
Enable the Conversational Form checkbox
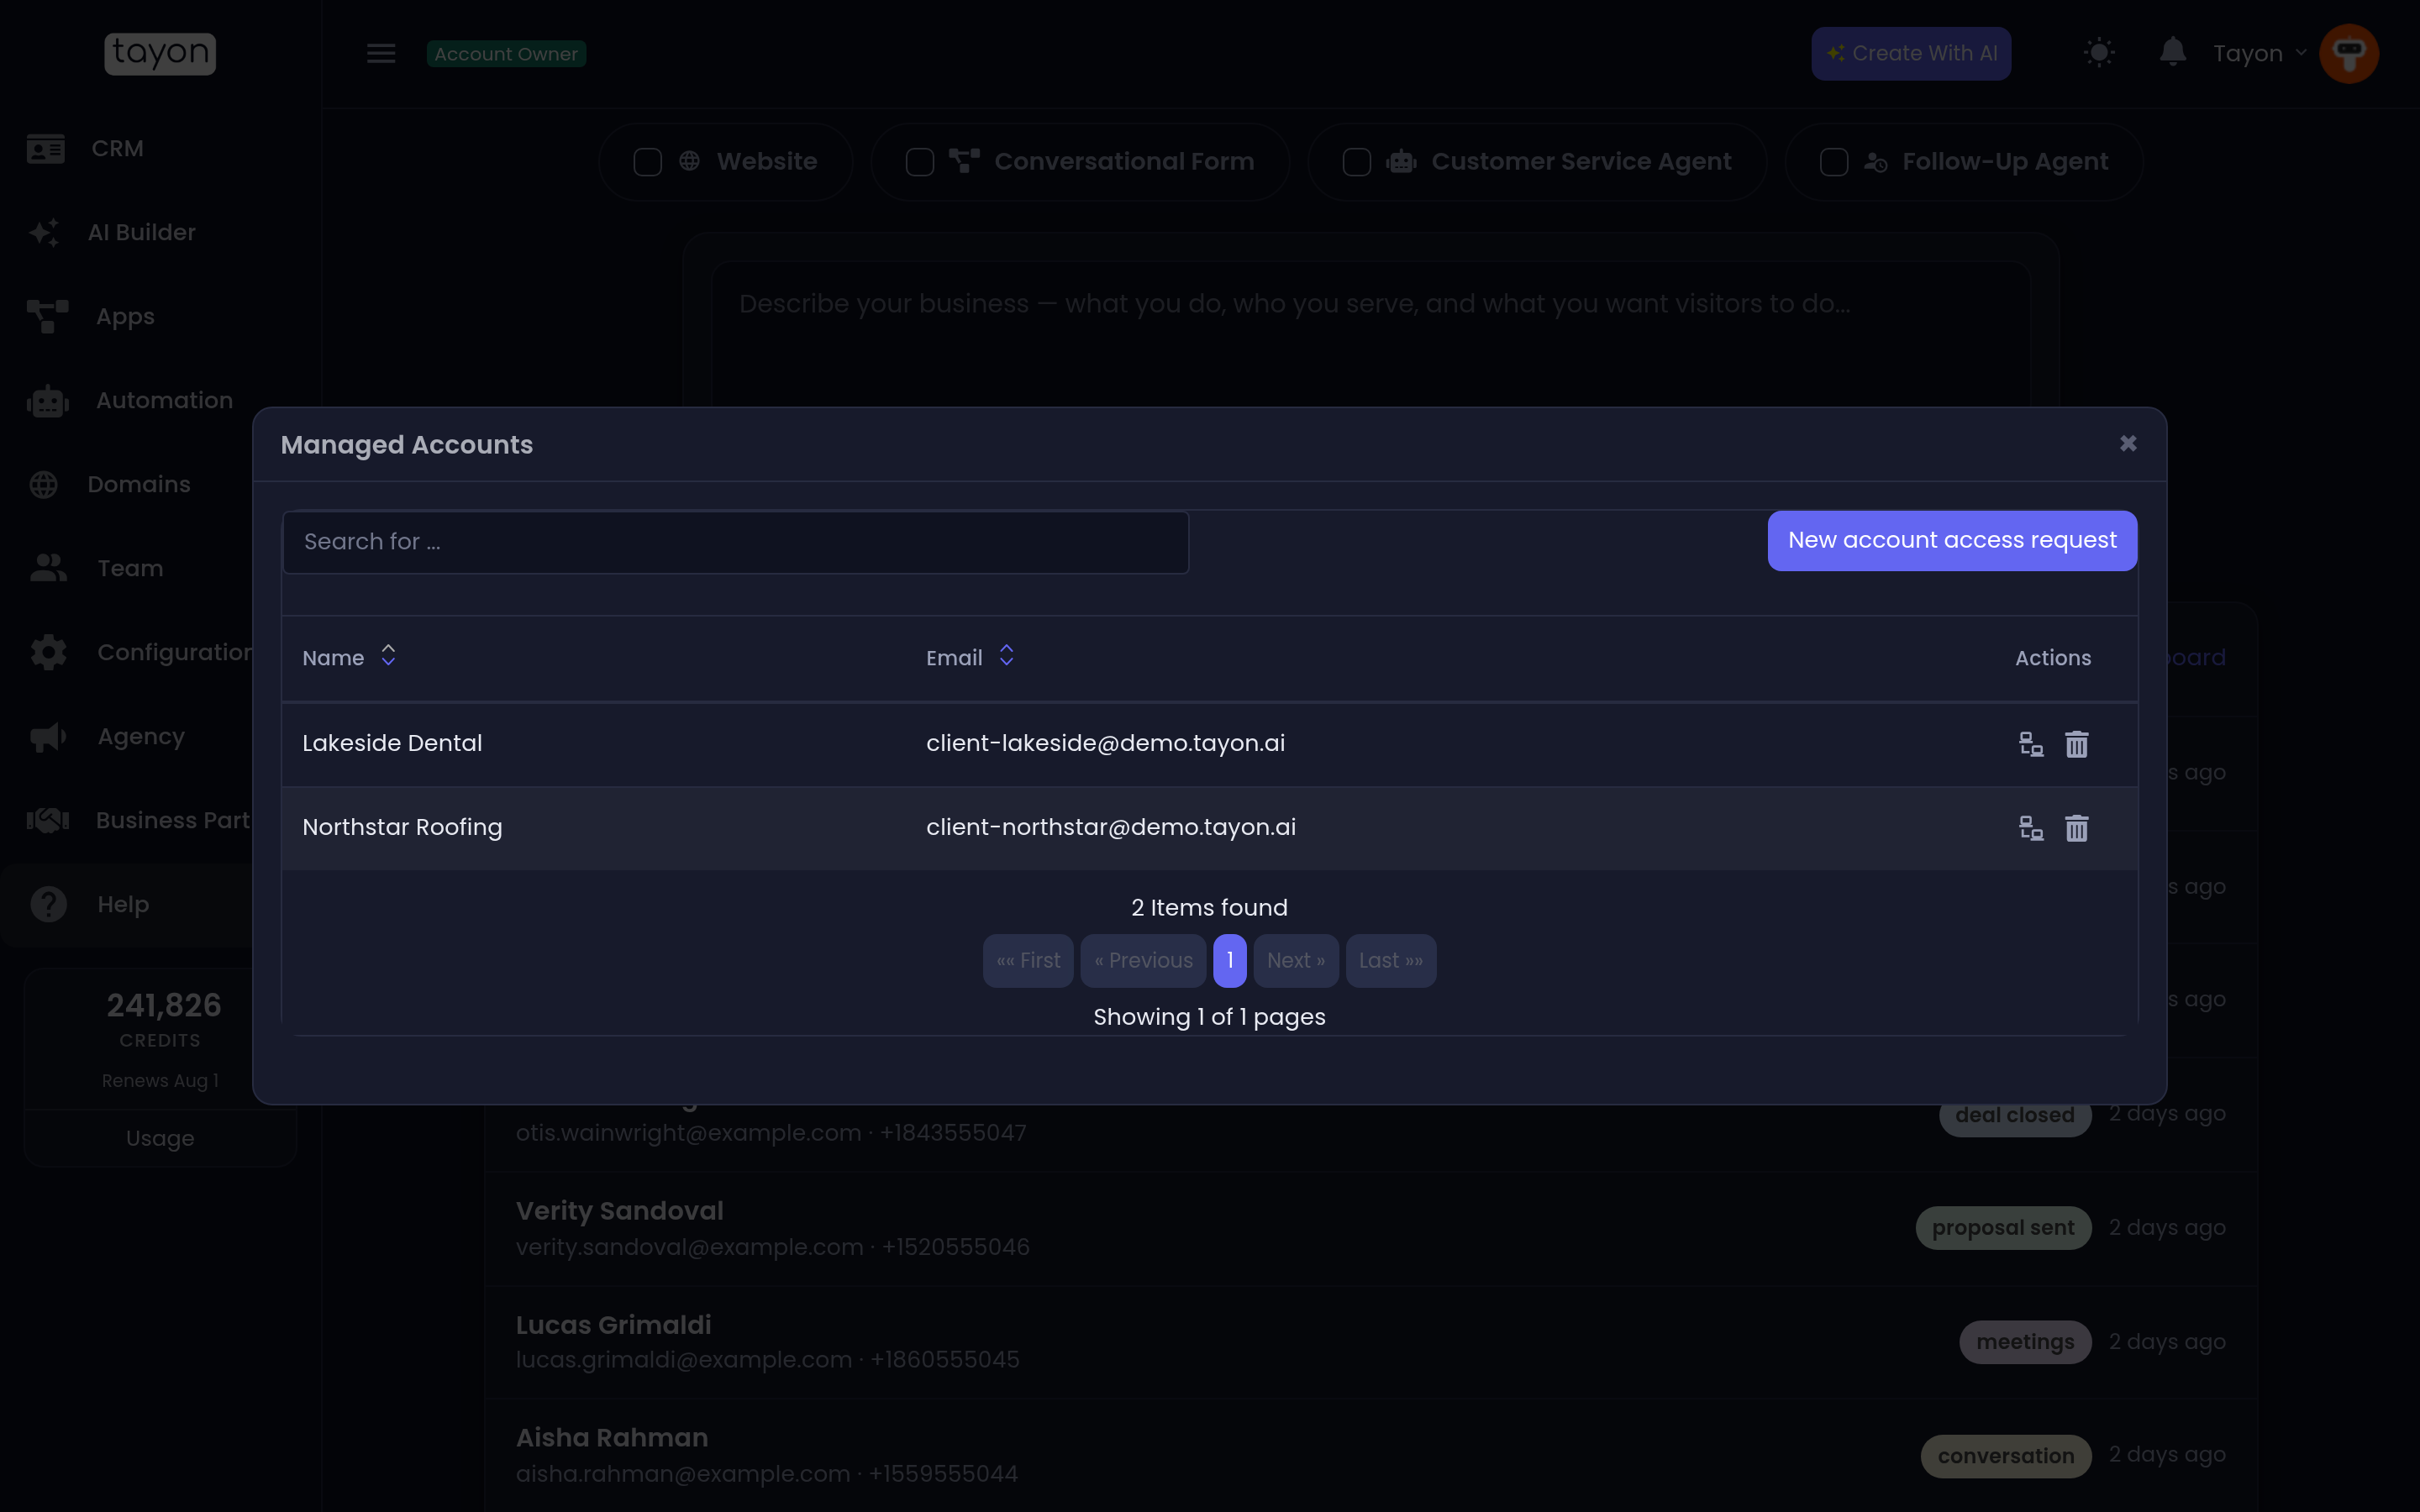920,162
